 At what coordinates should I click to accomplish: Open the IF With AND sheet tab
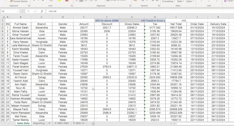62,123
